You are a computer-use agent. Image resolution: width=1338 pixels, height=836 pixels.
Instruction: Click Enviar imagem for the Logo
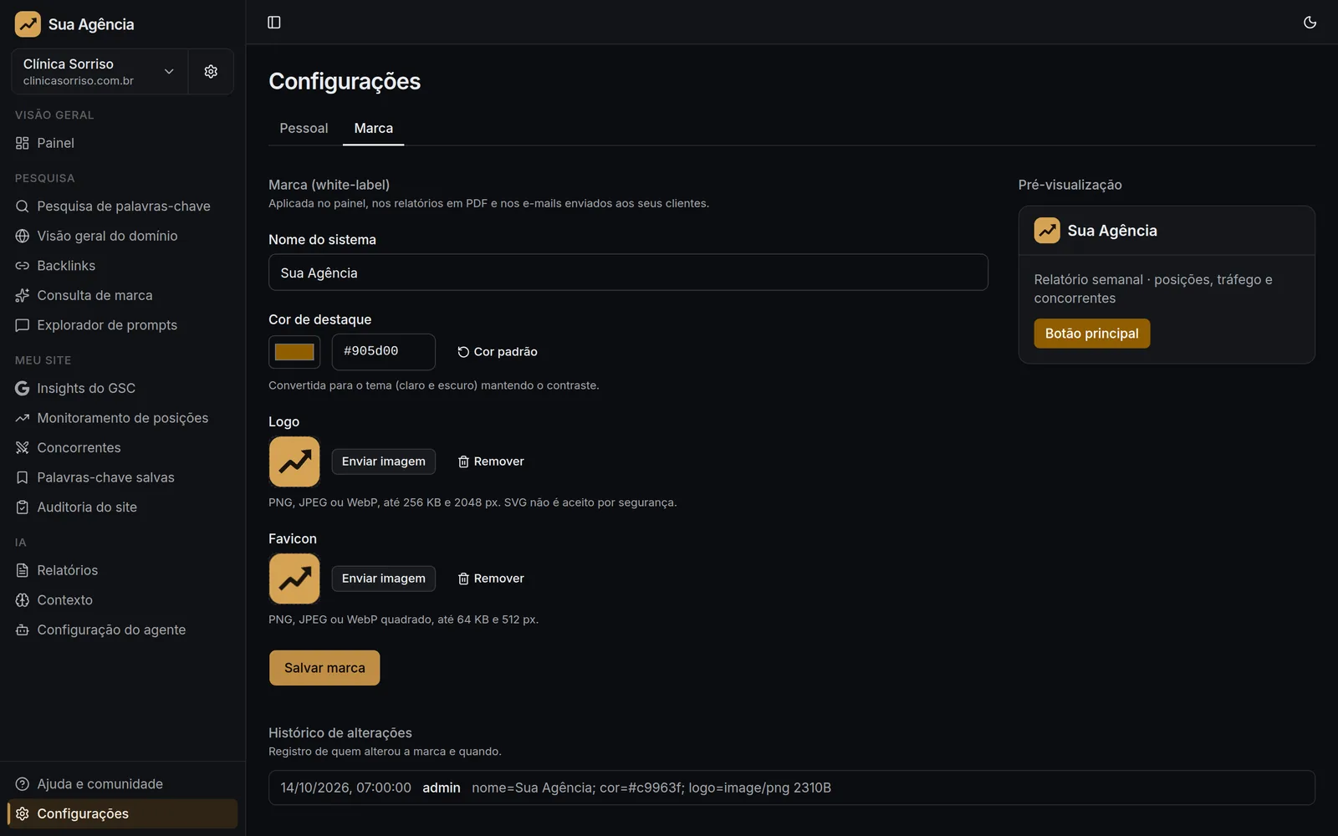coord(383,461)
